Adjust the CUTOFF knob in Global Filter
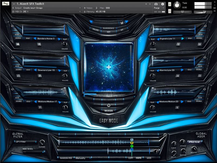 point(42,141)
